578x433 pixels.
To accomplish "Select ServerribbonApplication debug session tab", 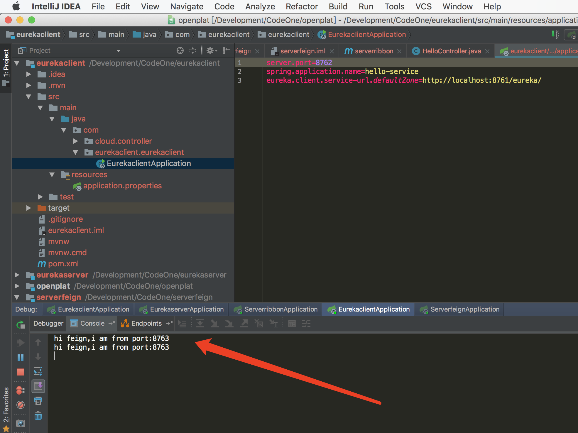I will click(x=276, y=309).
